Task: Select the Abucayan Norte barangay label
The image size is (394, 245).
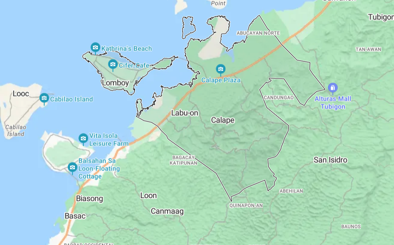Action: click(258, 33)
